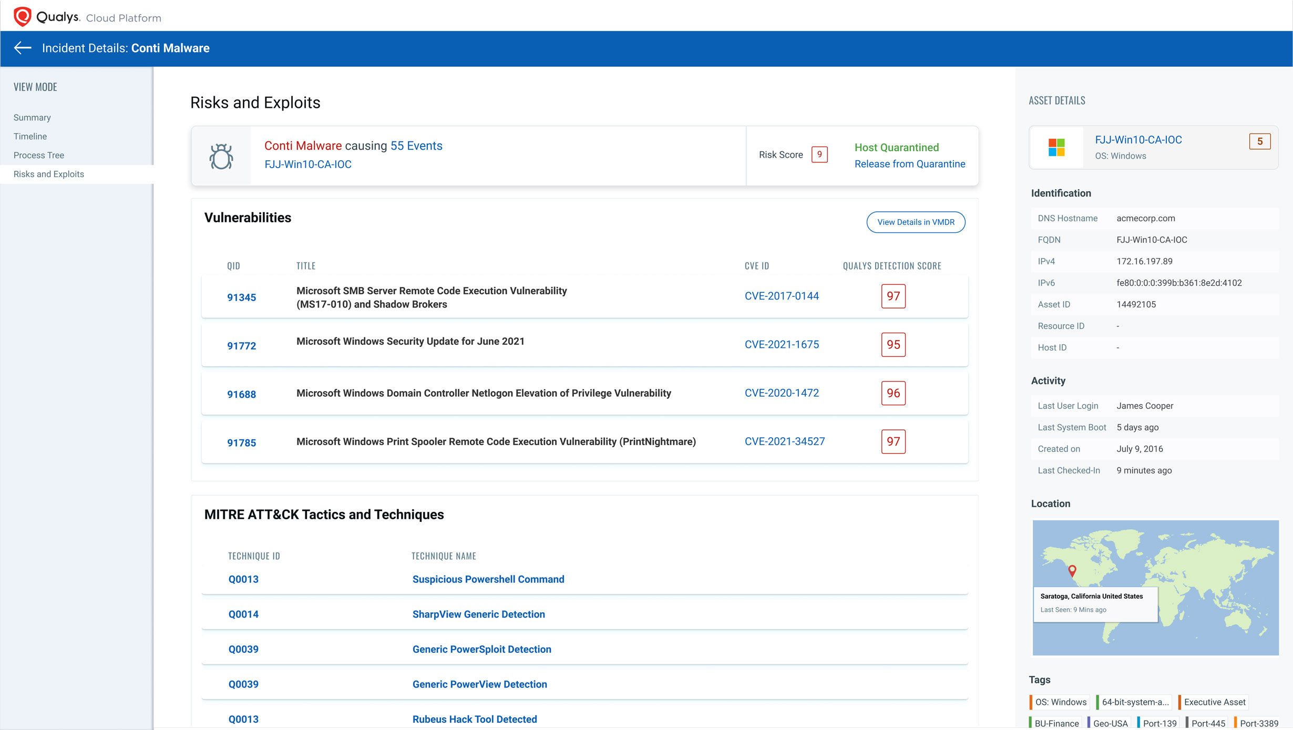Image resolution: width=1293 pixels, height=730 pixels.
Task: Open the Timeline view mode
Action: [30, 136]
